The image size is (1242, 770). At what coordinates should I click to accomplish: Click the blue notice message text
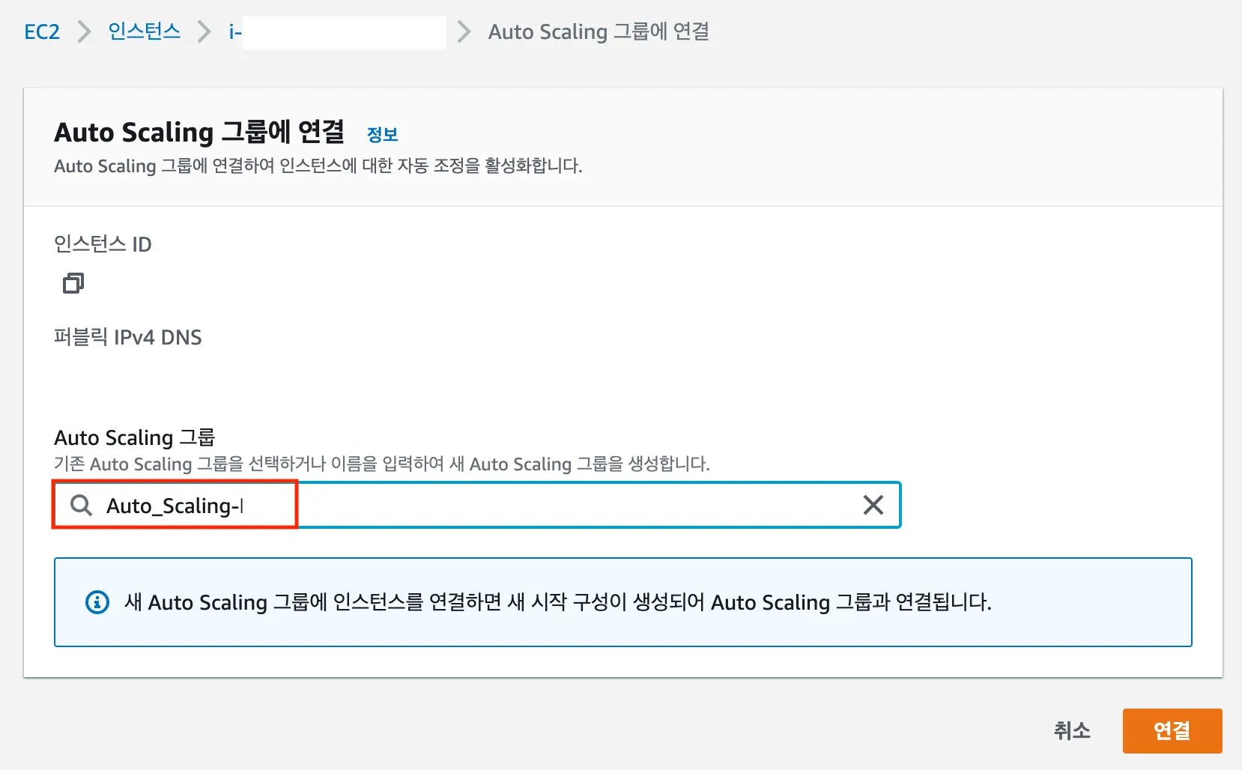[x=558, y=602]
